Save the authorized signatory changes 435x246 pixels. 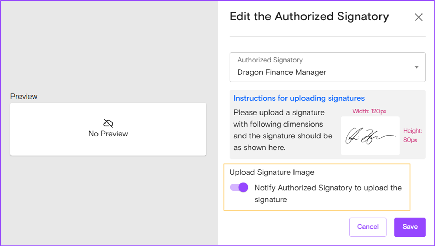(410, 227)
